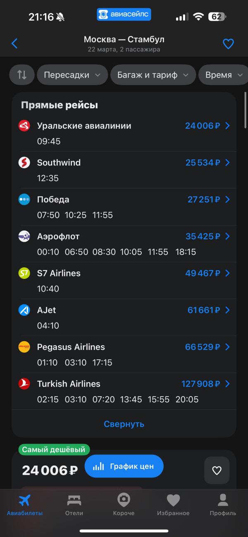Toggle favorite heart for Москва — Стамбул search
Viewport: 248px width, 537px height.
click(228, 44)
